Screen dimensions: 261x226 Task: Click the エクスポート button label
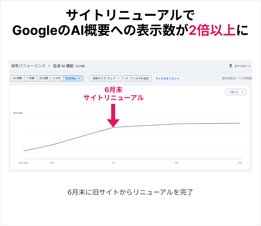242,66
